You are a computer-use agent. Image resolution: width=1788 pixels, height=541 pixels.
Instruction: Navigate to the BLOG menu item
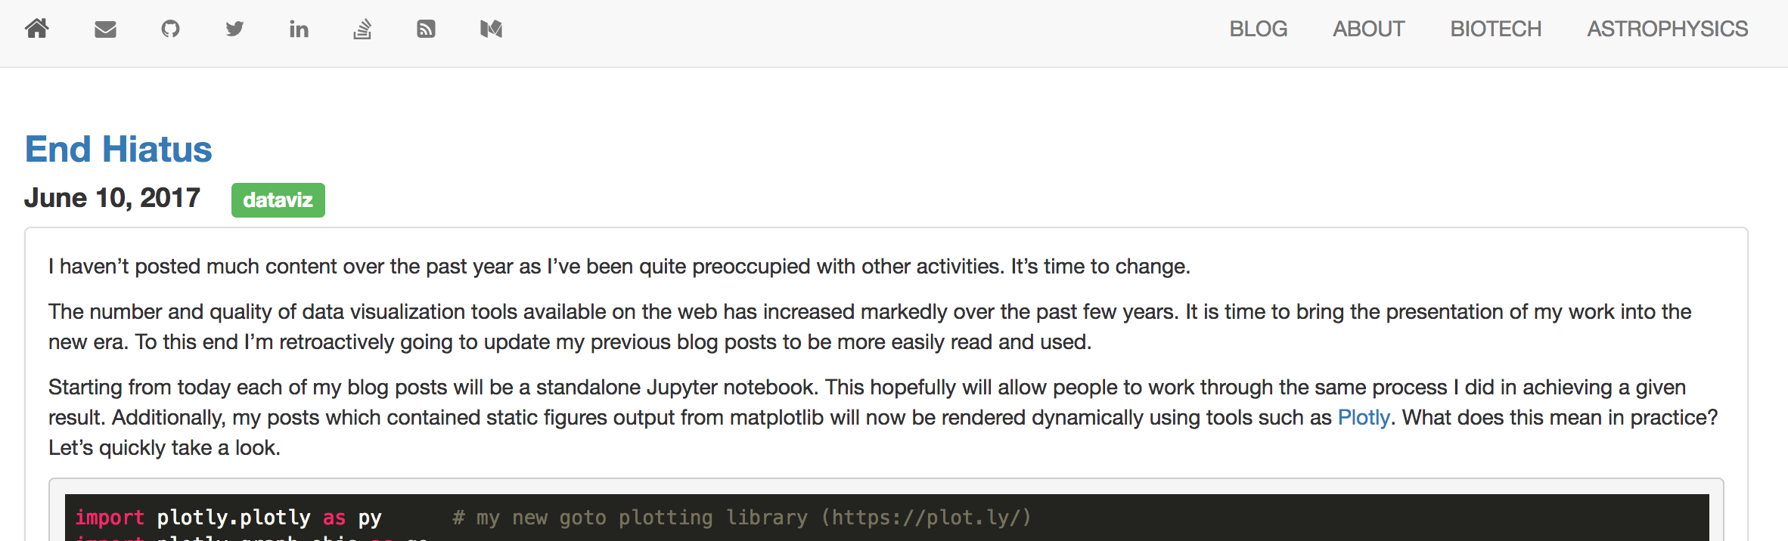coord(1258,29)
